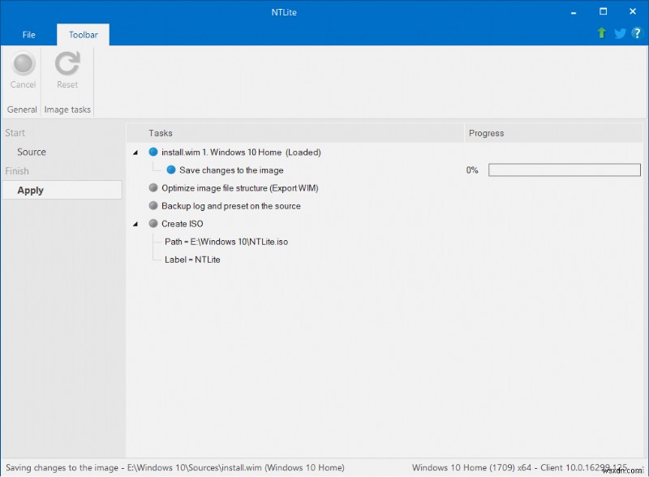Click the dot beside Save changes to the image

pyautogui.click(x=170, y=170)
